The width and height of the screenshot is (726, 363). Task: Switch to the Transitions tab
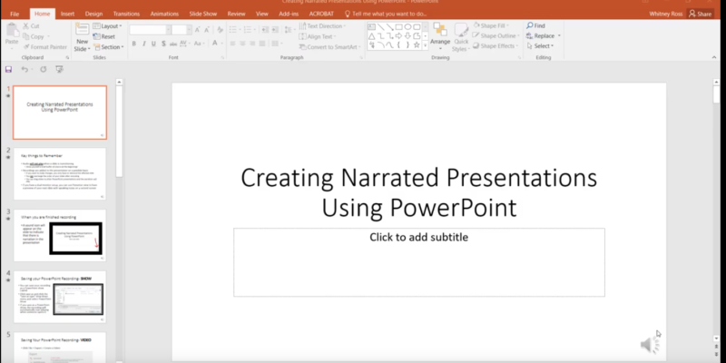tap(128, 15)
